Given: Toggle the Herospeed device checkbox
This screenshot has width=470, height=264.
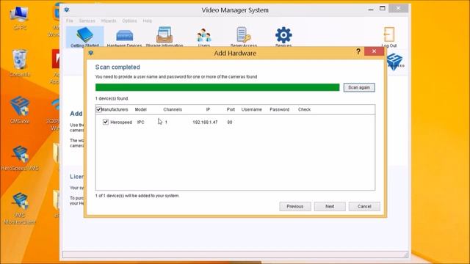Looking at the screenshot, I should click(106, 122).
